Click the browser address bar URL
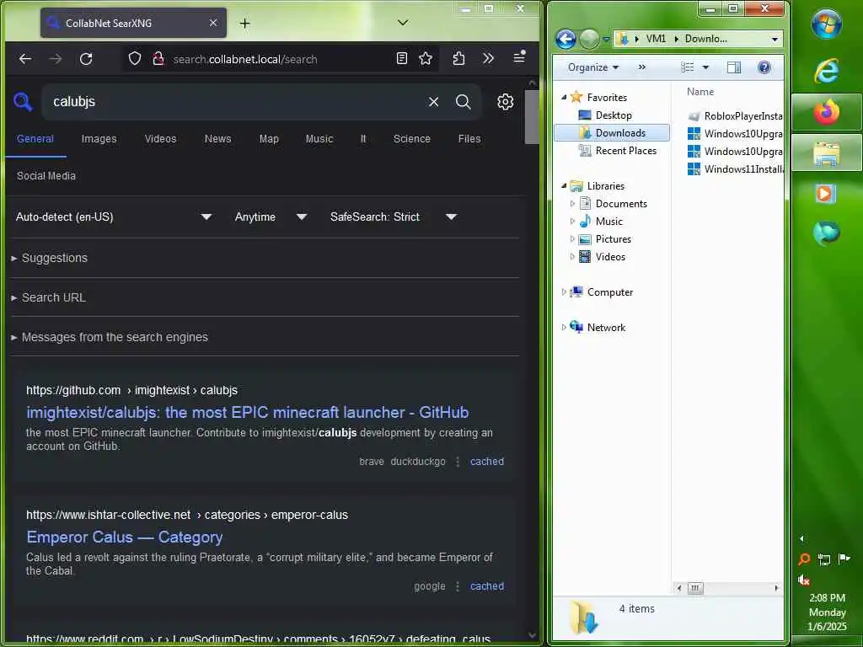 click(x=245, y=59)
